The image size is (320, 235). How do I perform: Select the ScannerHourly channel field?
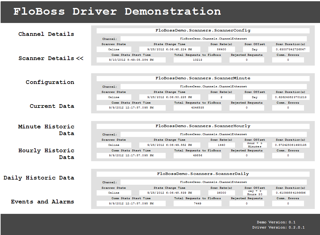[x=214, y=134]
